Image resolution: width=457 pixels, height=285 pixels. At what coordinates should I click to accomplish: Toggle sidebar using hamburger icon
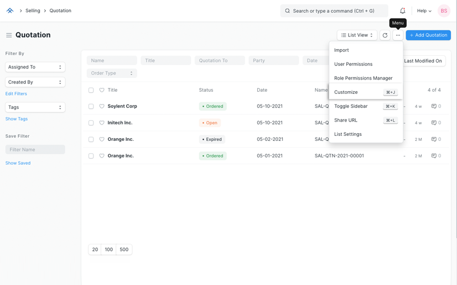9,35
